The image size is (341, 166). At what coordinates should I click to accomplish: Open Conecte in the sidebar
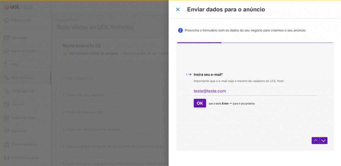click(17, 104)
